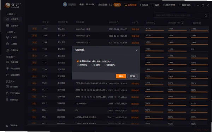Open 经典模式 cloud render mode in sidebar
Image resolution: width=212 pixels, height=132 pixels.
click(x=13, y=19)
